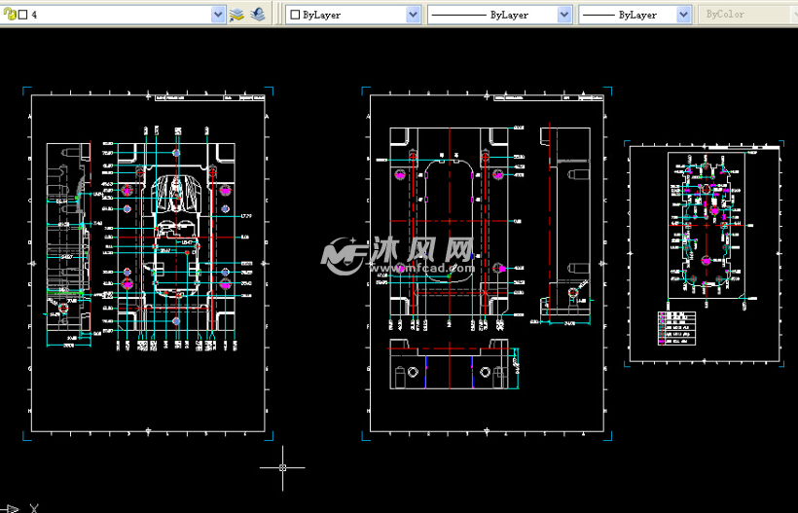Click Make Object's Layer Current icon

[x=236, y=15]
